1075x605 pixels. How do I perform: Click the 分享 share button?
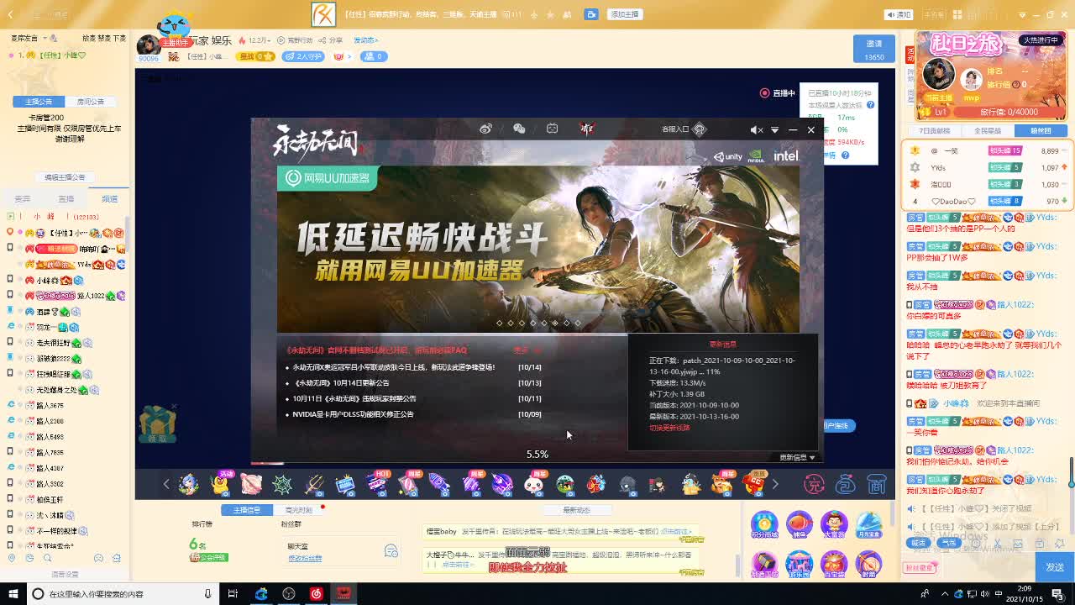(x=331, y=40)
